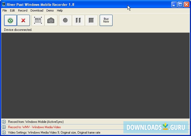Start recording with the round record button

click(65, 20)
